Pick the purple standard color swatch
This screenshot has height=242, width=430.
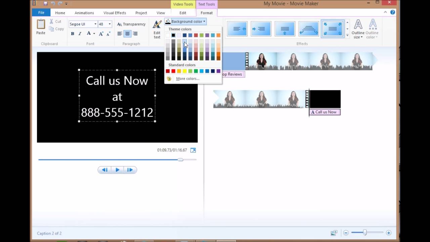tap(218, 71)
